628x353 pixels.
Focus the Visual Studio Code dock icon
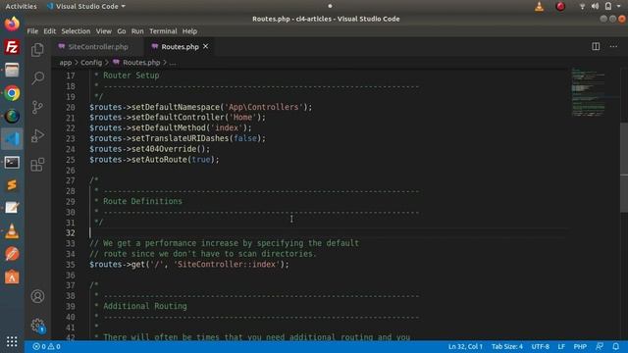[x=12, y=139]
